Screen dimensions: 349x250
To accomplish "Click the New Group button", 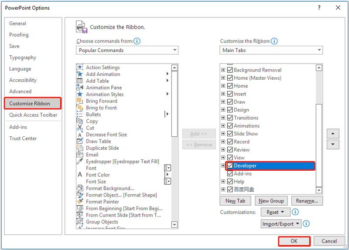I will click(x=271, y=201).
